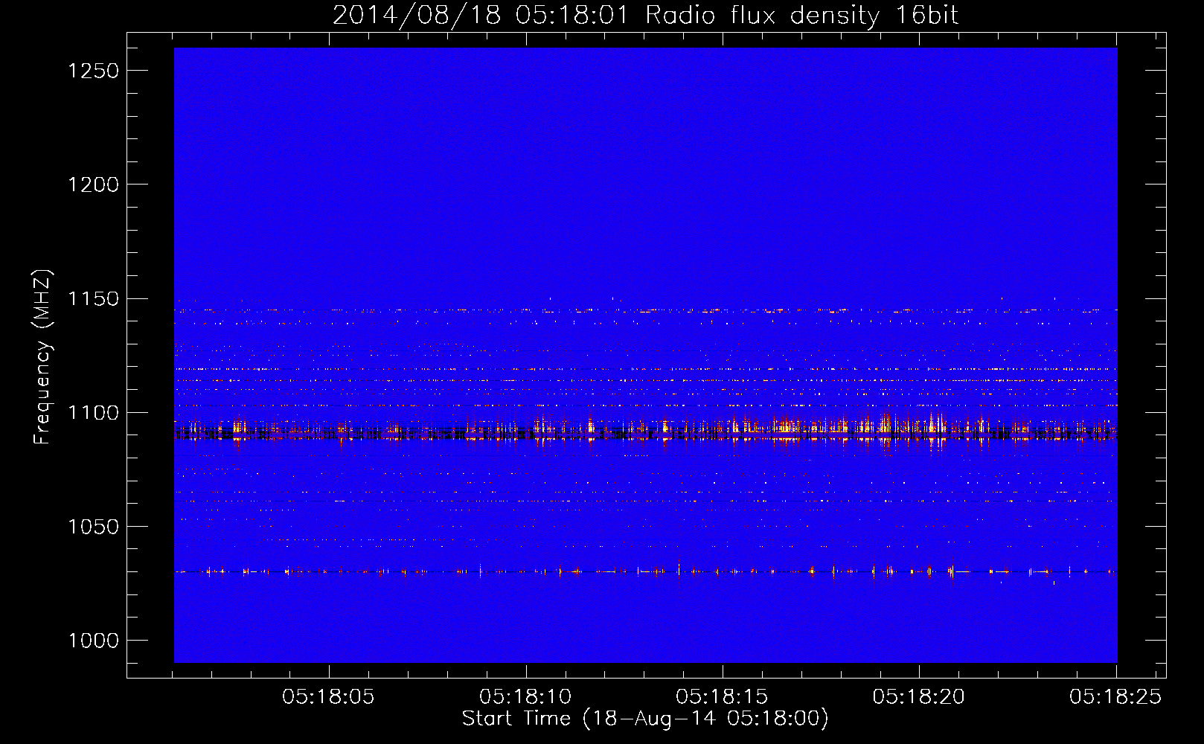Select the "Frequency (MHZ)" y-axis label
The height and width of the screenshot is (744, 1204).
click(x=43, y=357)
